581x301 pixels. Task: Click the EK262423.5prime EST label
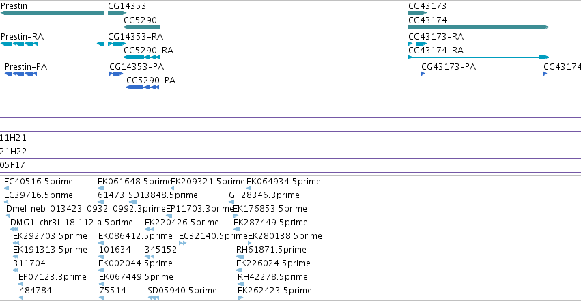click(275, 291)
